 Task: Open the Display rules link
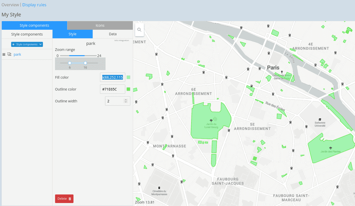click(34, 5)
